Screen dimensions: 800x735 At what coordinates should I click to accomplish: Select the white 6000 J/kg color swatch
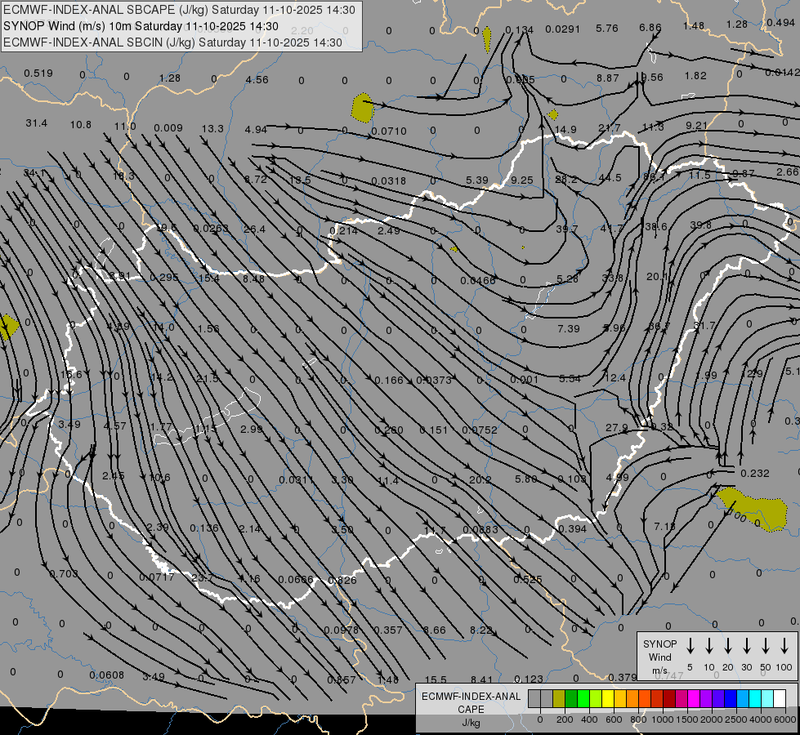pyautogui.click(x=780, y=698)
